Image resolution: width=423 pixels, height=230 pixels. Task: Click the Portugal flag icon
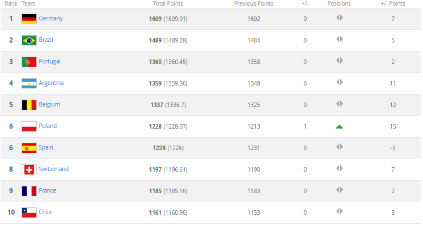(x=29, y=62)
